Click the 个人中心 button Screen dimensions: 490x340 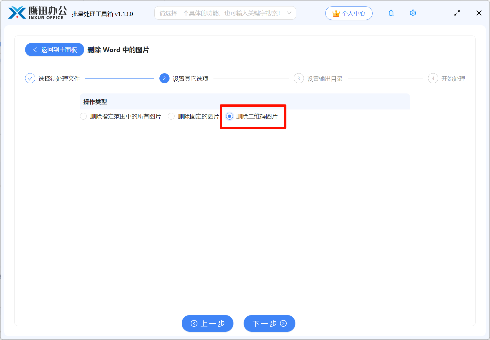(x=349, y=13)
